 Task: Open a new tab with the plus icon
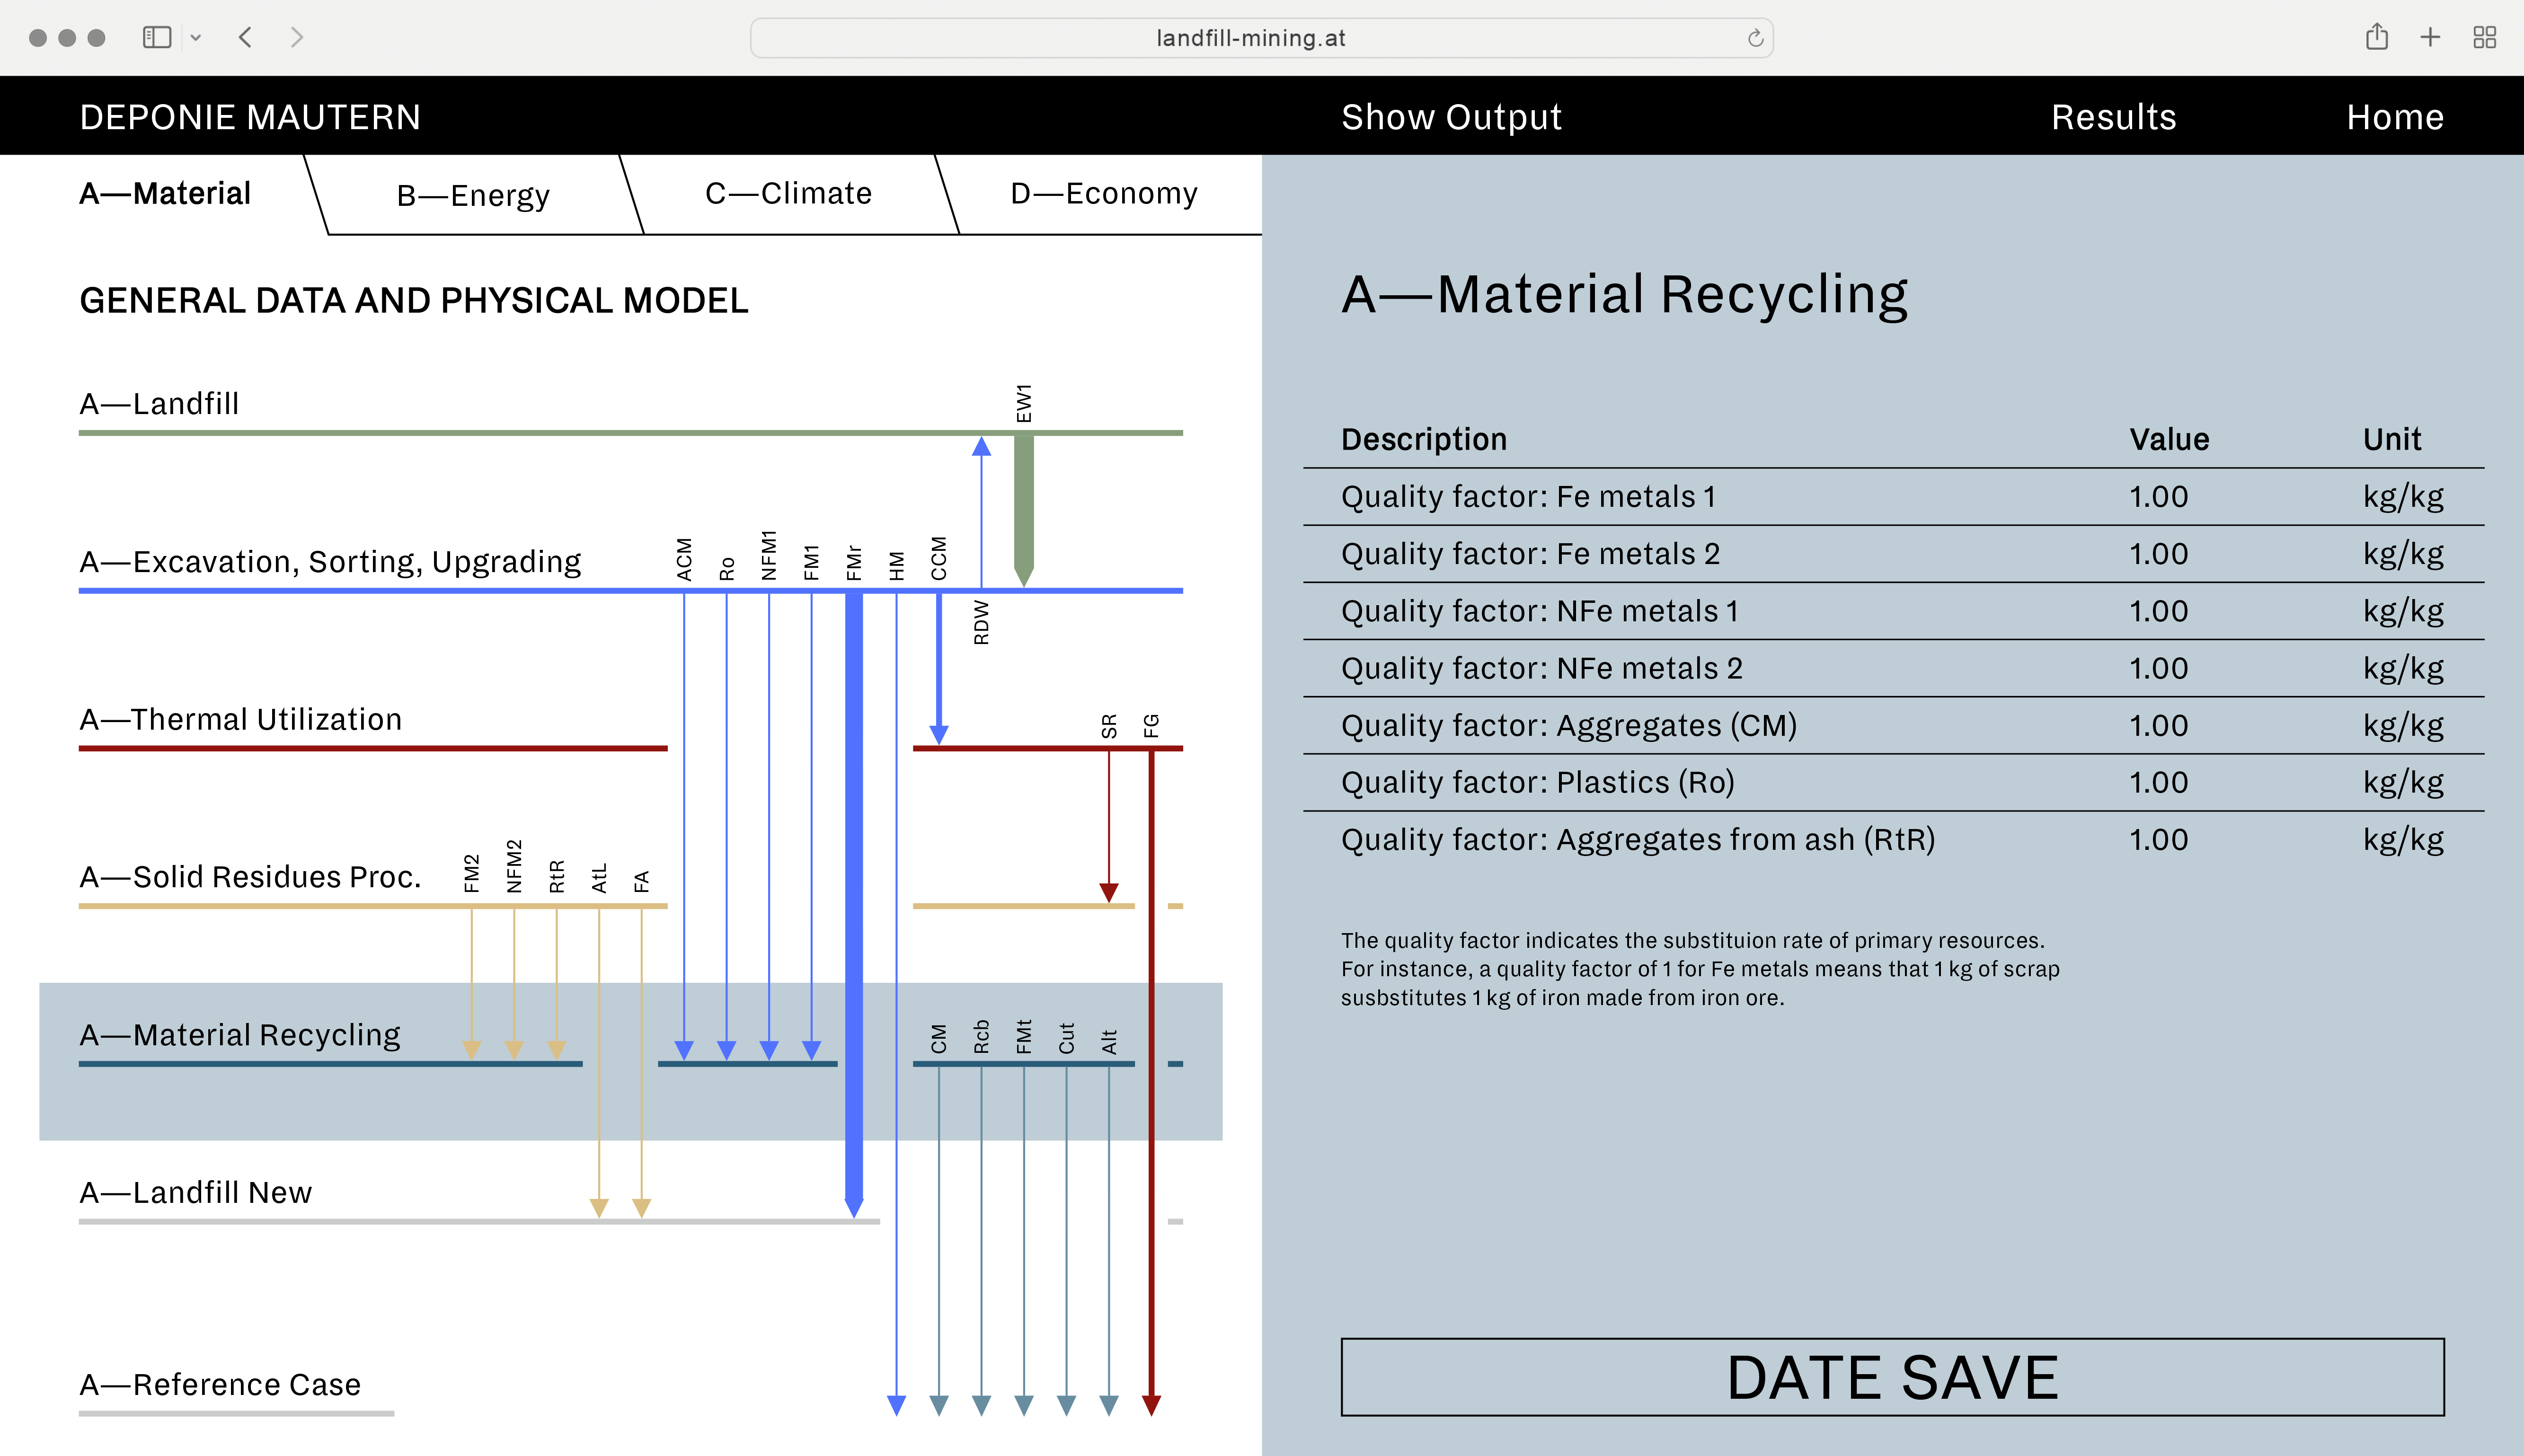pos(2430,38)
